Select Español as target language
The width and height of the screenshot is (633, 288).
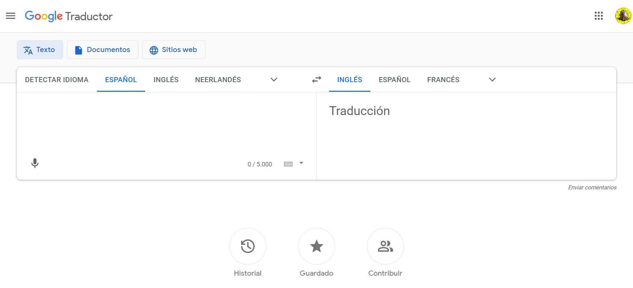(x=395, y=79)
